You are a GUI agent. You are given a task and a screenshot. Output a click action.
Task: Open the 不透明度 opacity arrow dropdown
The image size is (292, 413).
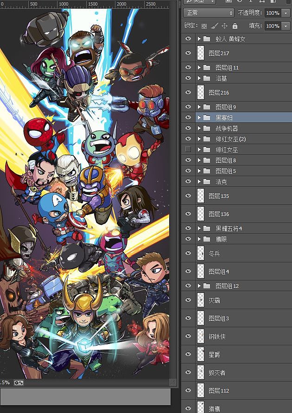[x=286, y=13]
